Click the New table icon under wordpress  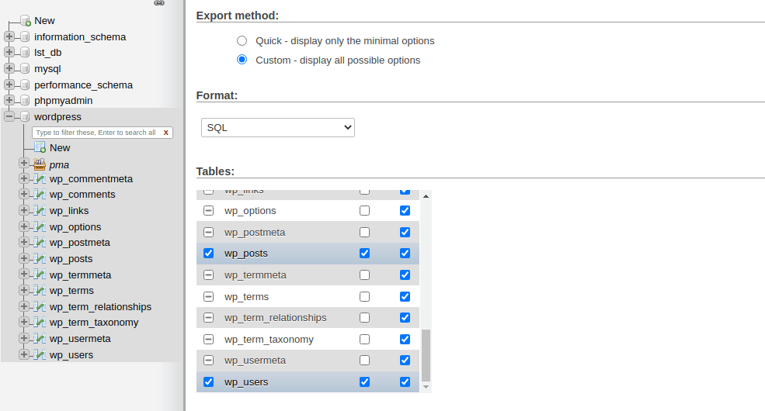click(x=40, y=147)
